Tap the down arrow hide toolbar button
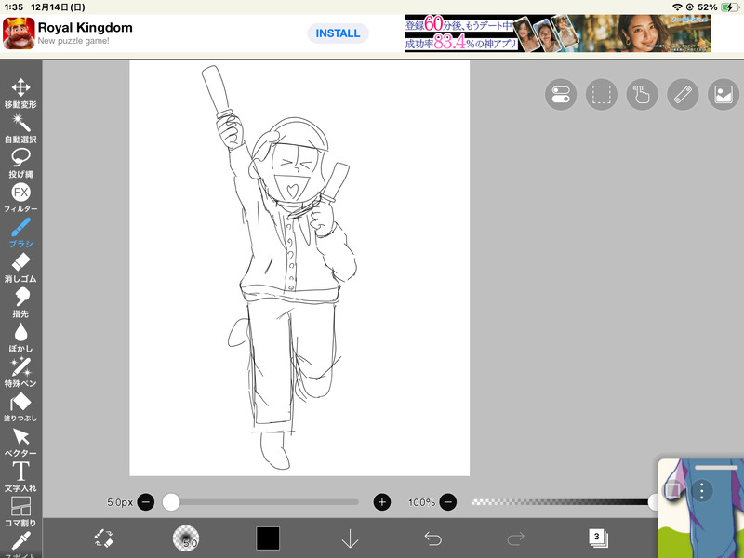The height and width of the screenshot is (558, 744). (351, 538)
